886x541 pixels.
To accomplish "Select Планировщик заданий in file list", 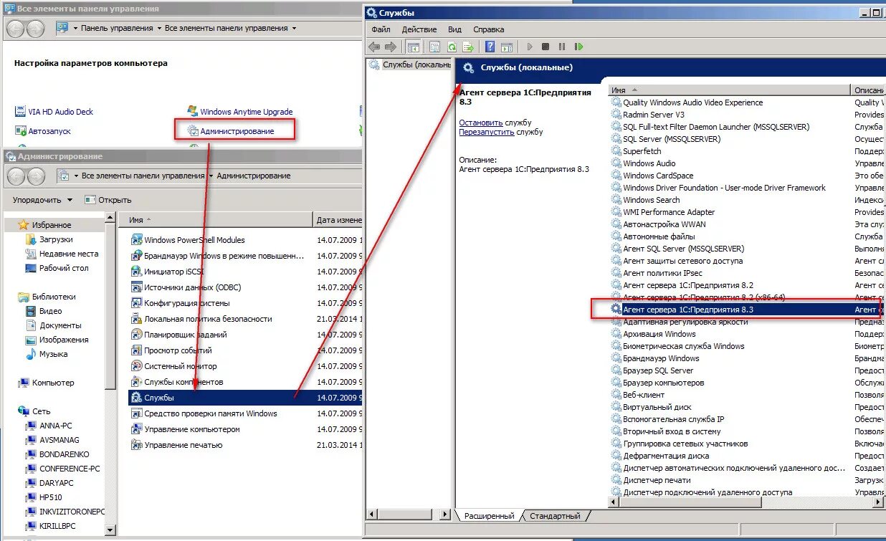I will (x=186, y=335).
